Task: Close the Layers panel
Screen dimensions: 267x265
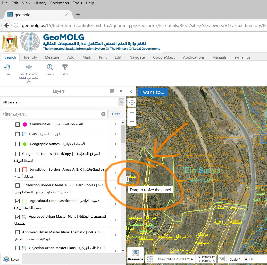Action: (121, 91)
